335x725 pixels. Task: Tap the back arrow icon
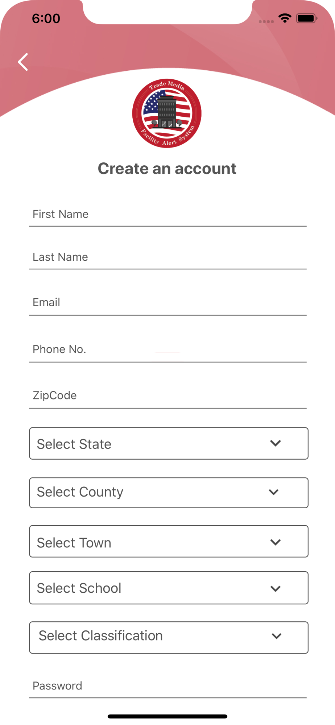[x=23, y=62]
